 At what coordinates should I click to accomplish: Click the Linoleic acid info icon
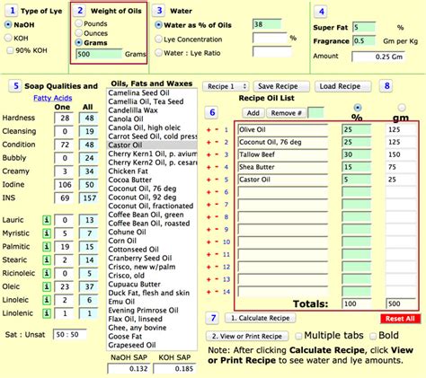click(x=47, y=300)
